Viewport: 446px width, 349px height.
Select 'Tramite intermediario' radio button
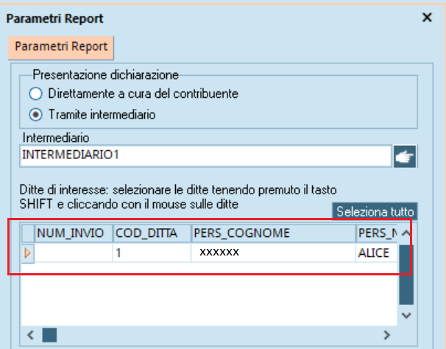[35, 115]
